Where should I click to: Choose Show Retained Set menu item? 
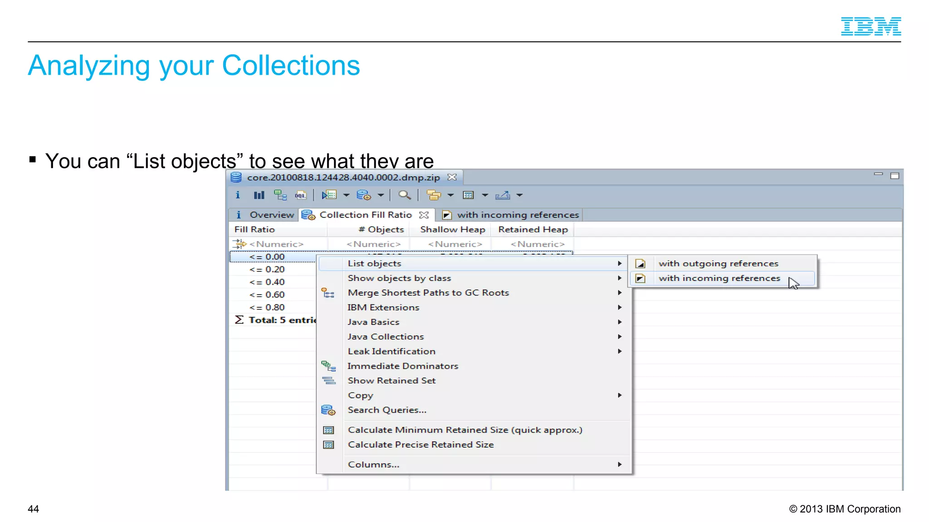click(x=474, y=381)
